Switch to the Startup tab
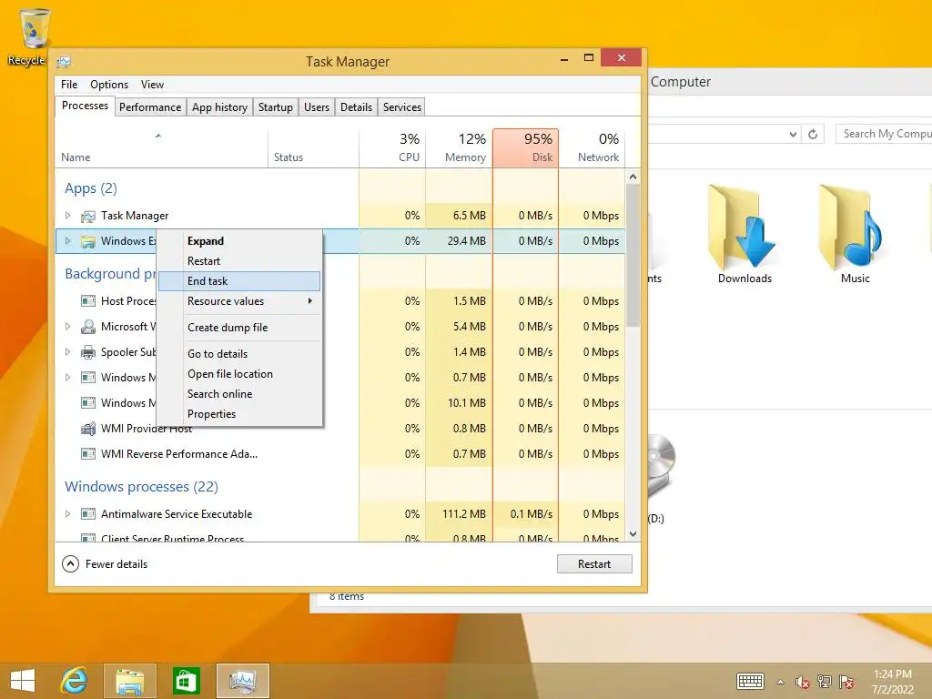The height and width of the screenshot is (699, 932). coord(275,107)
